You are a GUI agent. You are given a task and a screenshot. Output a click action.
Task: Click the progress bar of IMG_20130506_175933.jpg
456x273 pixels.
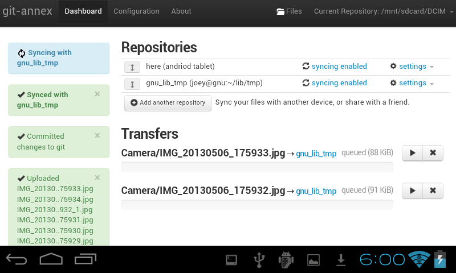(257, 167)
